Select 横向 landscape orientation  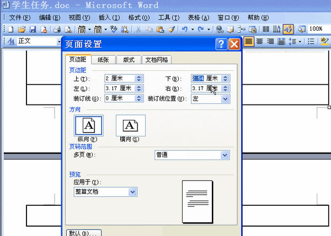pyautogui.click(x=130, y=125)
